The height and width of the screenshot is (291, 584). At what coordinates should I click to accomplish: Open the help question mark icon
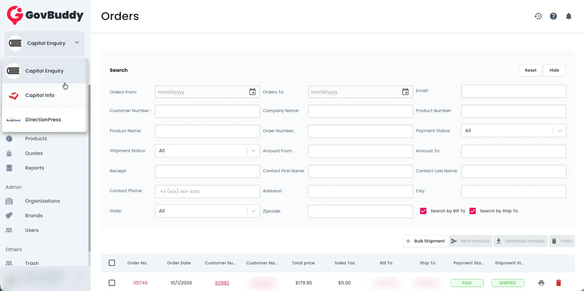553,16
